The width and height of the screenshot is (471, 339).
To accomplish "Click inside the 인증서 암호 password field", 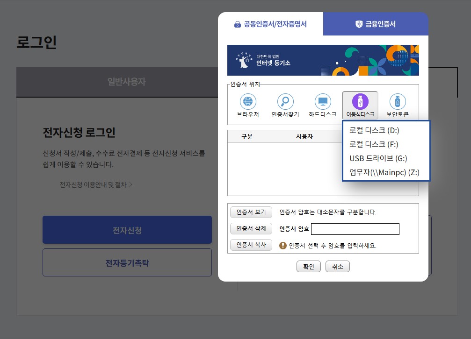I will pos(355,229).
